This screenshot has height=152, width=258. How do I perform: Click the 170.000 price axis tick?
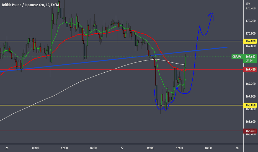pos(251,33)
